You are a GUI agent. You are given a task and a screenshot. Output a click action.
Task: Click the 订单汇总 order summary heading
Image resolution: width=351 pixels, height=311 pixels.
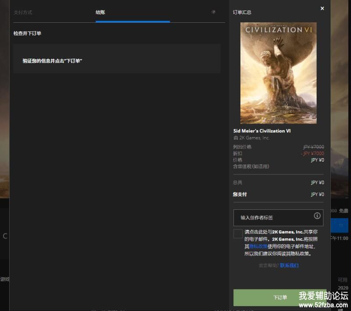(x=242, y=12)
